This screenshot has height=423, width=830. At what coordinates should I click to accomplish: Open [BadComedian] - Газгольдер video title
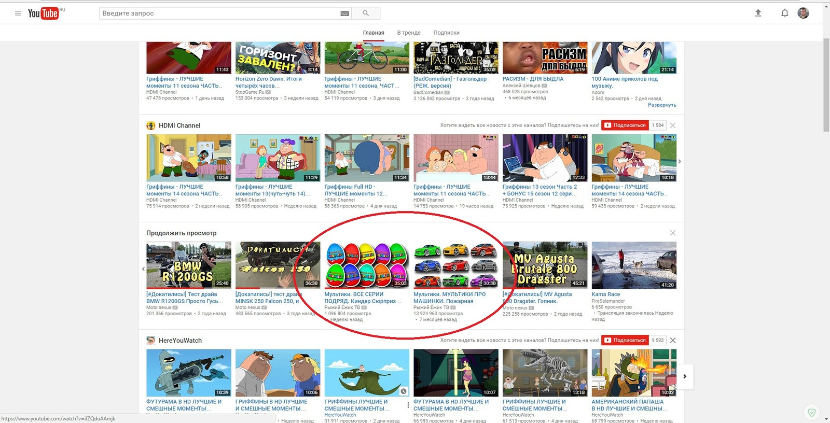[x=450, y=82]
